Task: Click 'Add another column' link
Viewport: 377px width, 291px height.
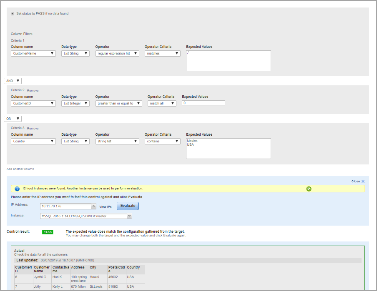Action: (x=20, y=169)
